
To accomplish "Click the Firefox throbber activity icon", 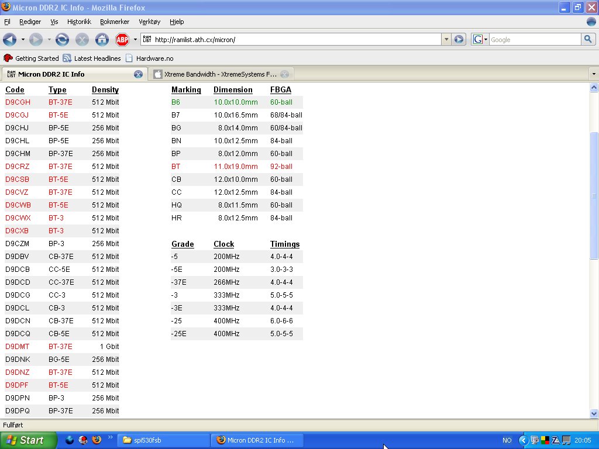I will (x=591, y=22).
